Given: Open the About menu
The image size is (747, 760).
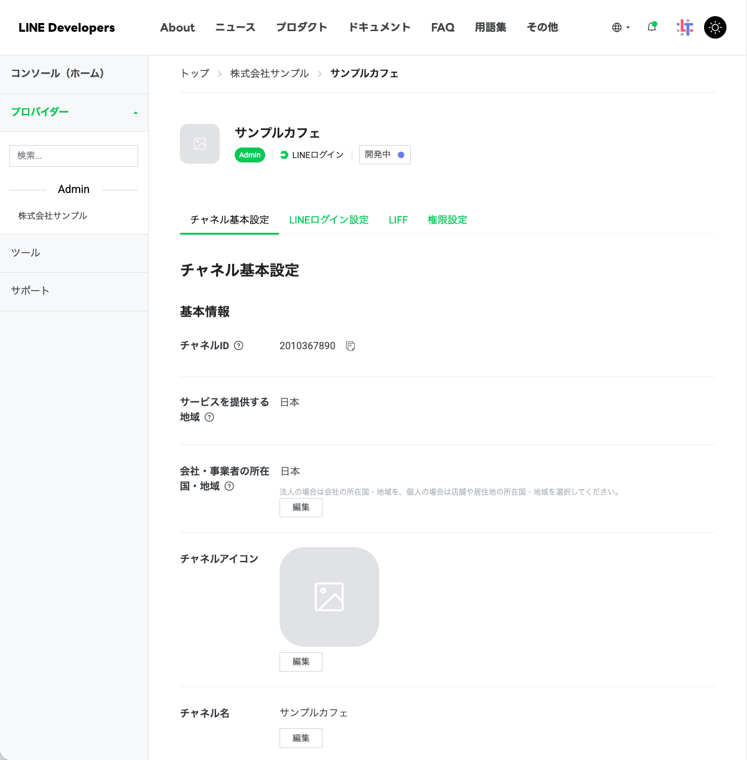Looking at the screenshot, I should [x=177, y=27].
